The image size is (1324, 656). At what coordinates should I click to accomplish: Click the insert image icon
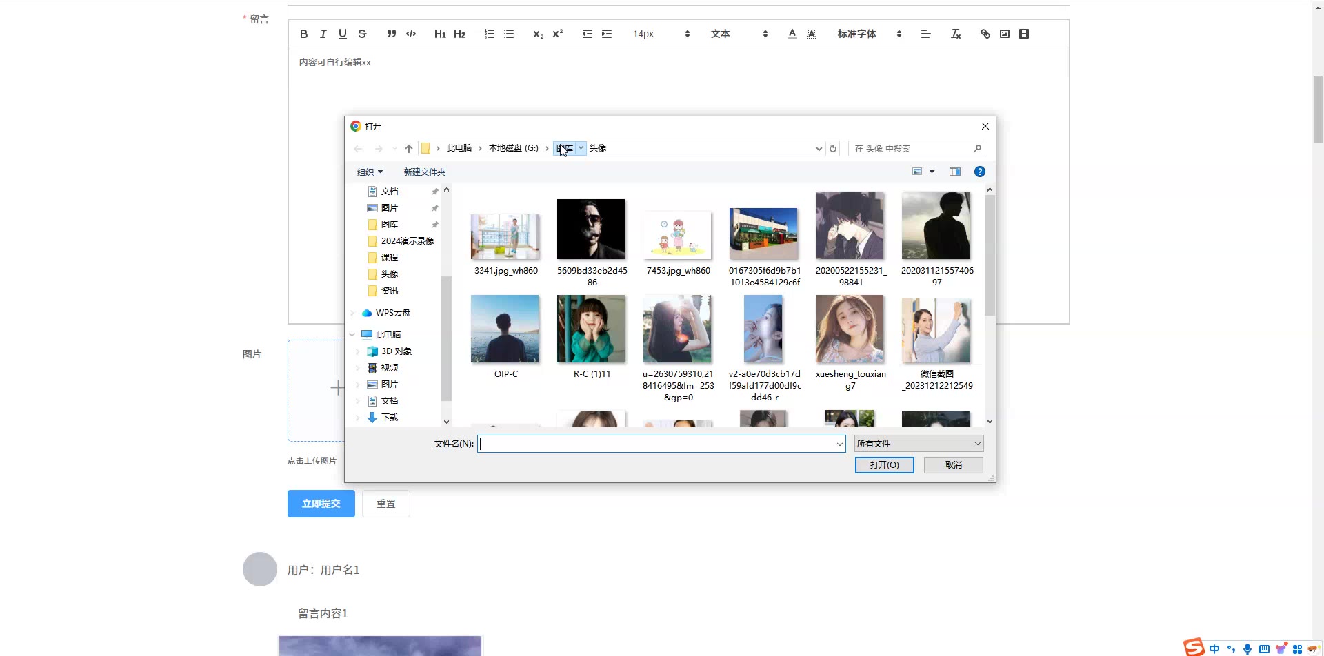(x=1005, y=34)
